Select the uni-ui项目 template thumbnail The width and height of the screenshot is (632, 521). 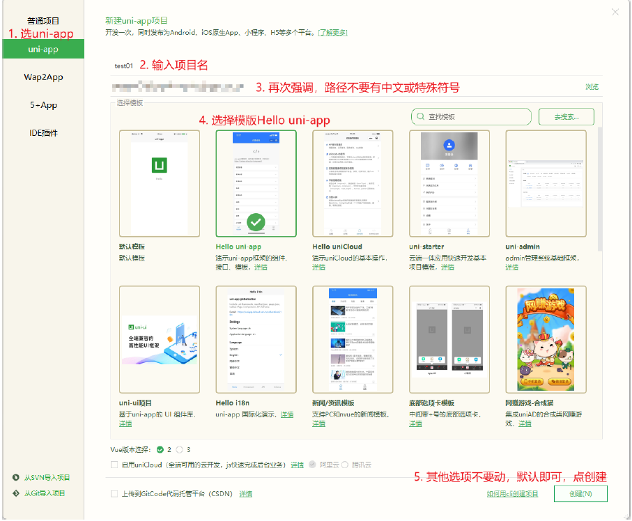point(159,339)
